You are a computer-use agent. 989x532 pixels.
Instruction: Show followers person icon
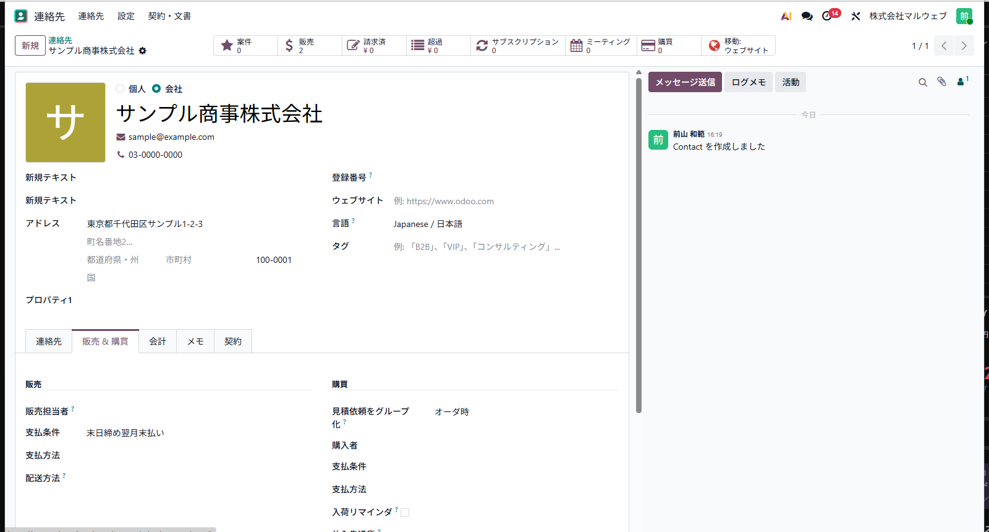pyautogui.click(x=962, y=82)
